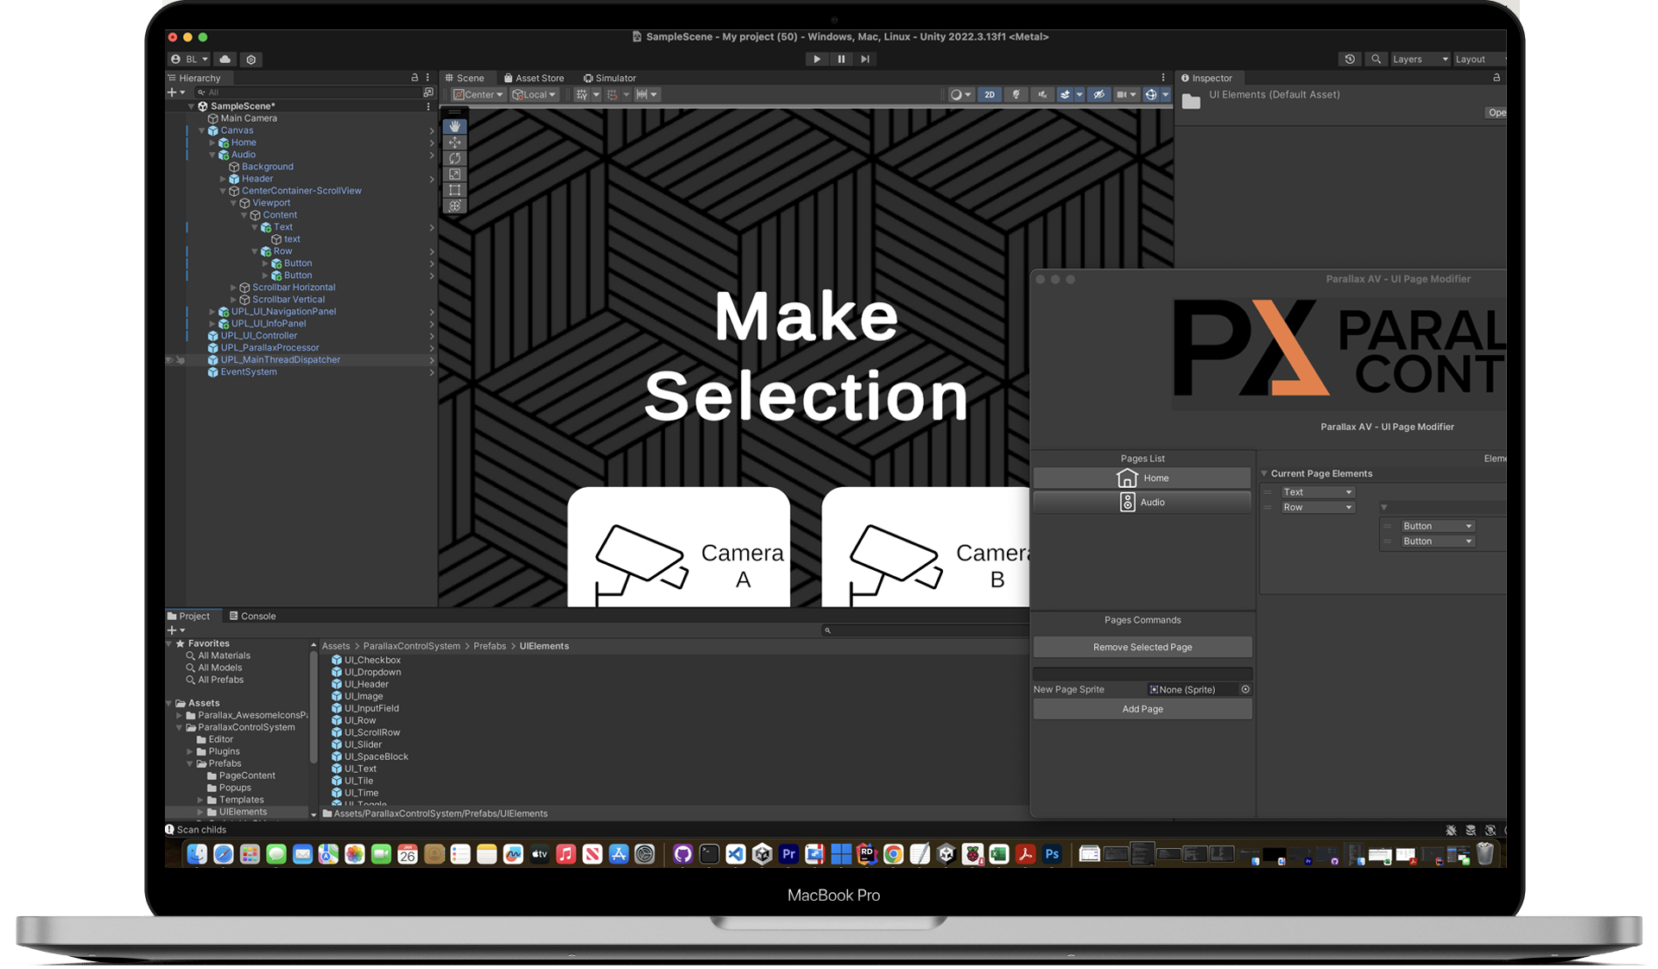Open the Inspector tab
The width and height of the screenshot is (1658, 969).
click(x=1209, y=78)
